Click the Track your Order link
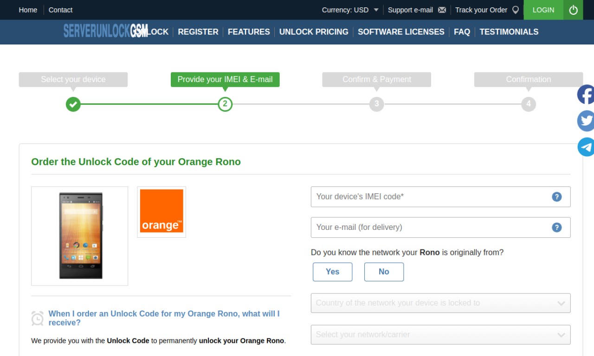Image resolution: width=594 pixels, height=356 pixels. 481,10
